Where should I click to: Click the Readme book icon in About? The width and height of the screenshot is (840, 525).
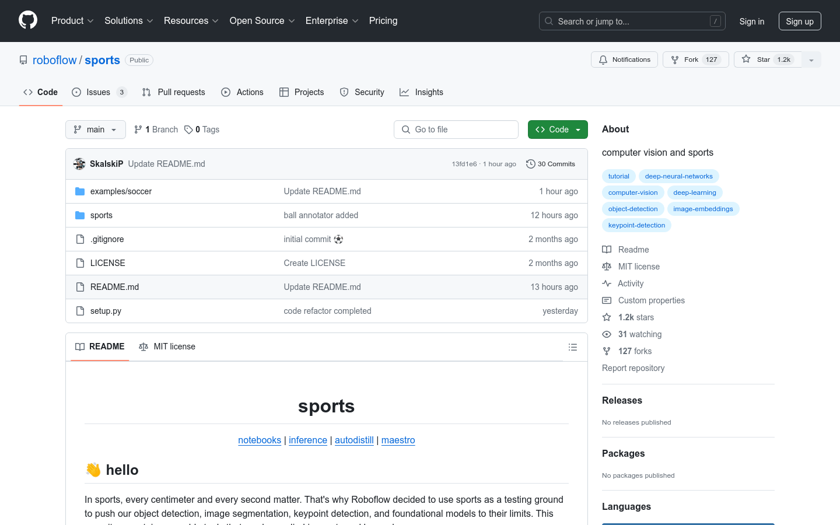point(607,250)
